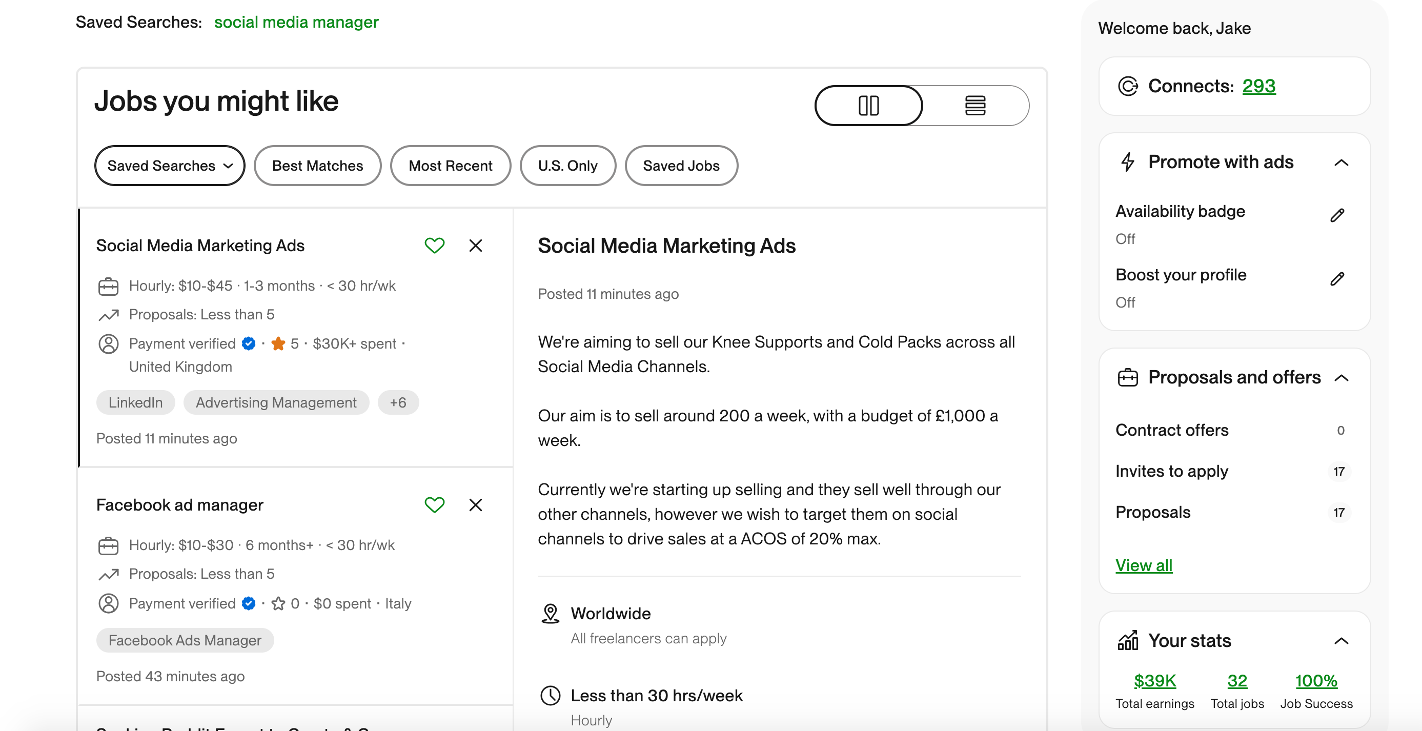1422x731 pixels.
Task: Edit the Boost your profile setting with pencil icon
Action: (1337, 278)
